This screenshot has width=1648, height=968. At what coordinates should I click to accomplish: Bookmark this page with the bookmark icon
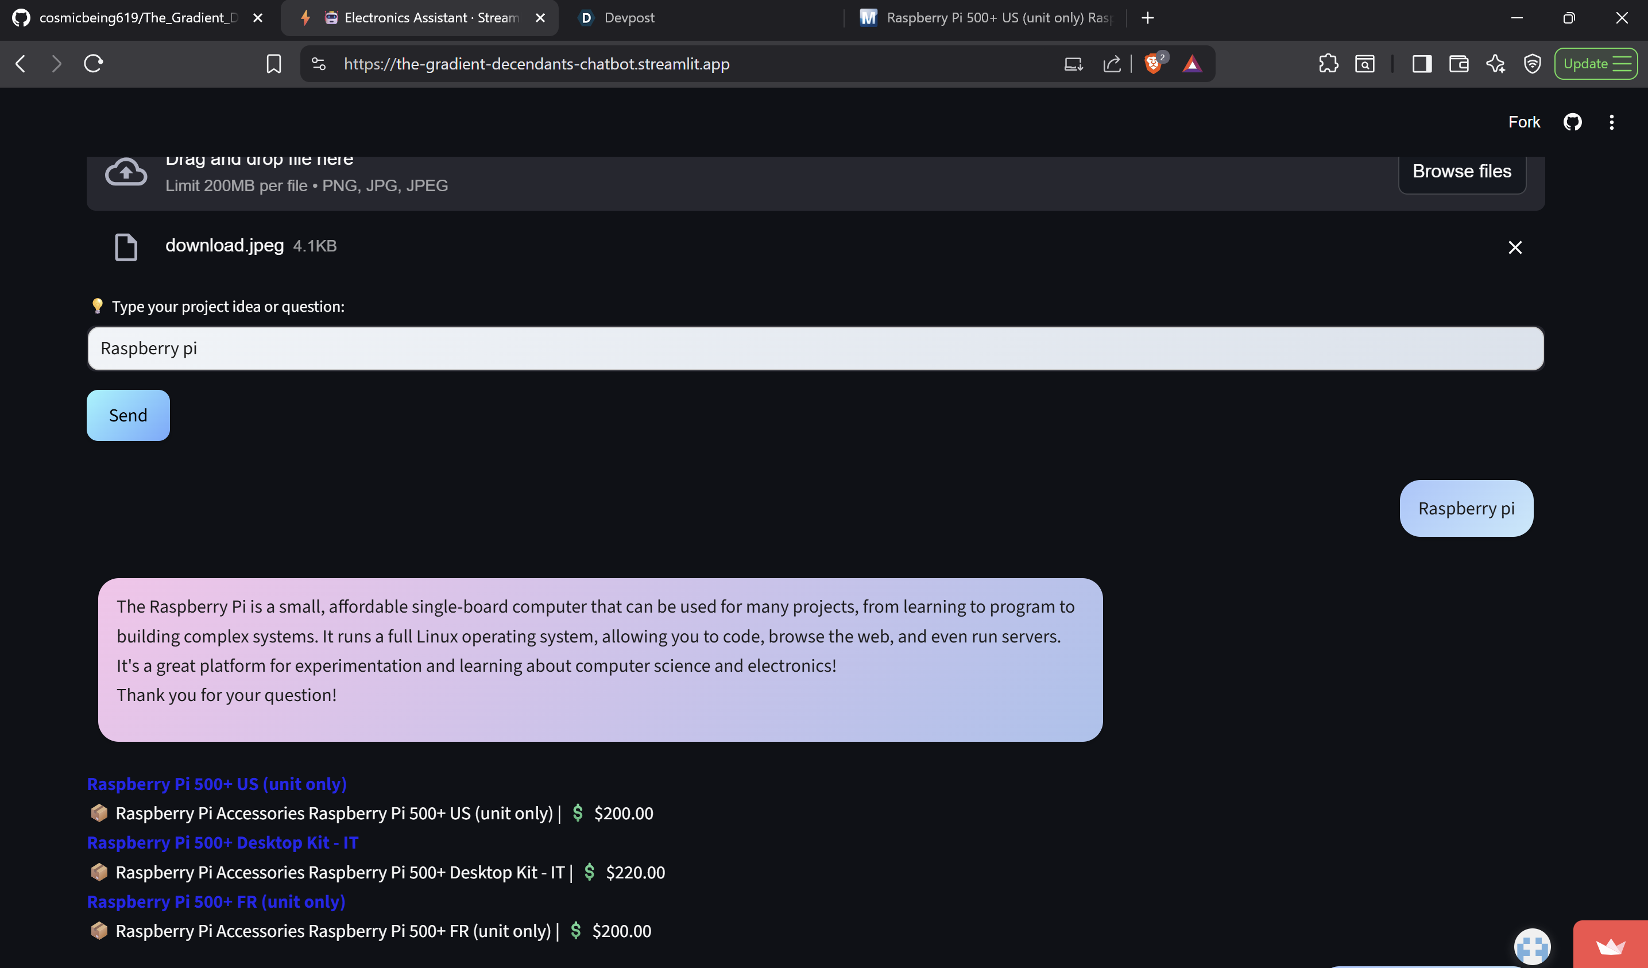point(273,64)
